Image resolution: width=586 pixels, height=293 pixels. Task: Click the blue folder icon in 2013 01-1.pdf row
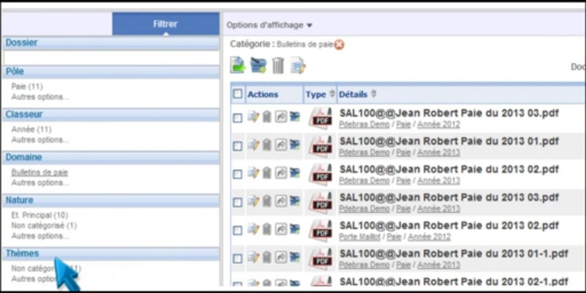click(x=295, y=257)
